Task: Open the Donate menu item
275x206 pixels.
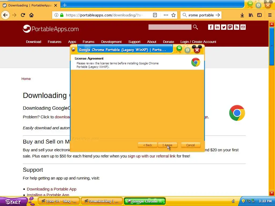Action: pyautogui.click(x=168, y=42)
